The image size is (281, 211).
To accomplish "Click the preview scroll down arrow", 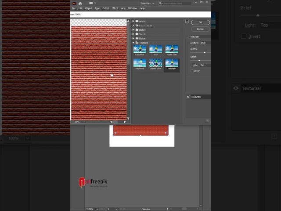I will tap(128, 119).
